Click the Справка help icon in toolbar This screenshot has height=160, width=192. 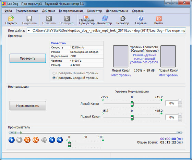[x=141, y=20]
